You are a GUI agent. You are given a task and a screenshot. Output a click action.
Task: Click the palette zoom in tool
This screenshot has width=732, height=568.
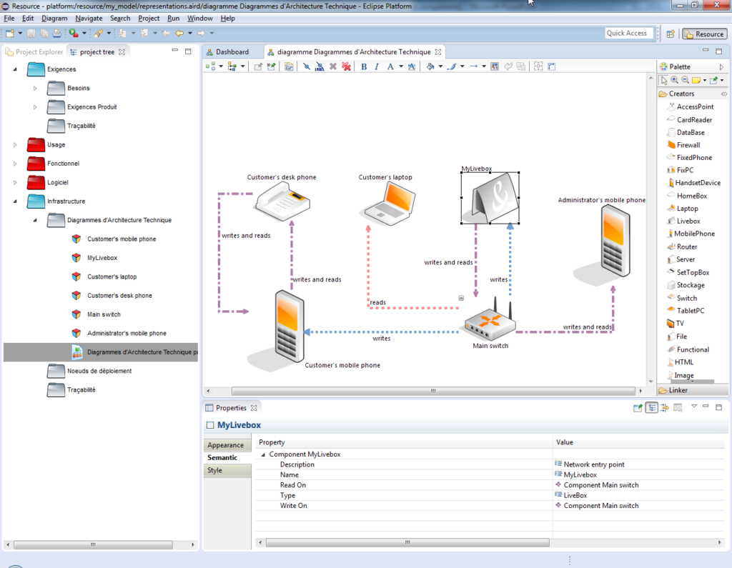point(674,80)
